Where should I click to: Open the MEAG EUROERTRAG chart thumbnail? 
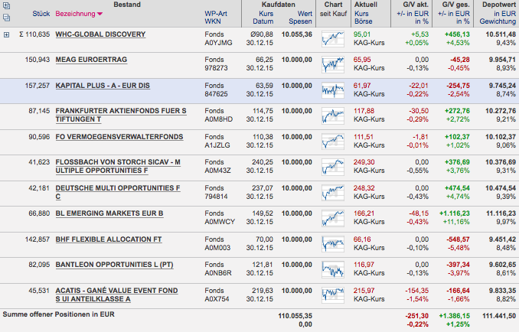(333, 64)
